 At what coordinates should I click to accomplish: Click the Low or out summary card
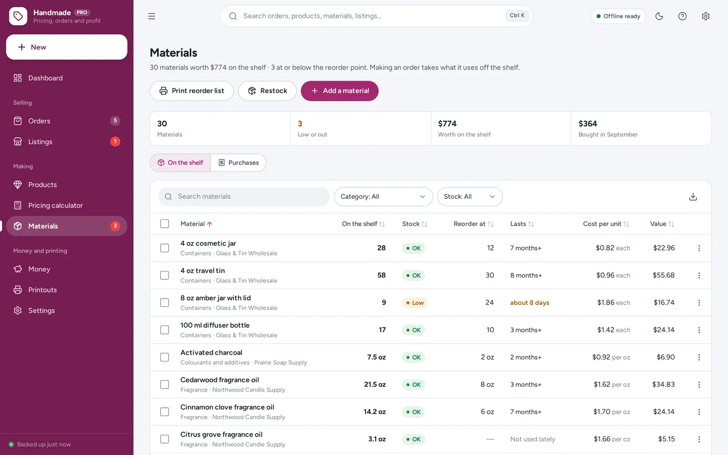pyautogui.click(x=360, y=128)
